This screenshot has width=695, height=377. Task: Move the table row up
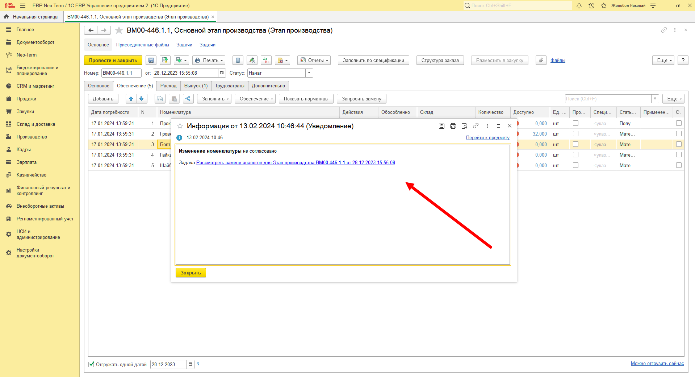[131, 99]
